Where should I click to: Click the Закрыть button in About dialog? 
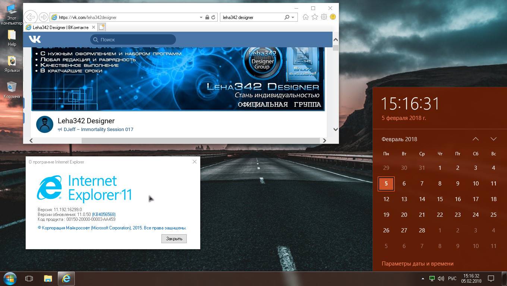coord(174,239)
